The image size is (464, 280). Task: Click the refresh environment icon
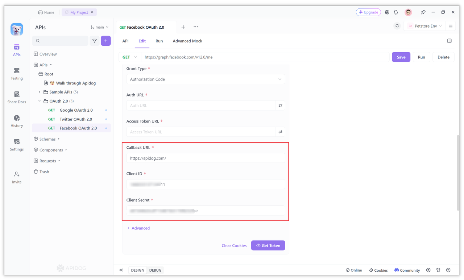coord(397,26)
